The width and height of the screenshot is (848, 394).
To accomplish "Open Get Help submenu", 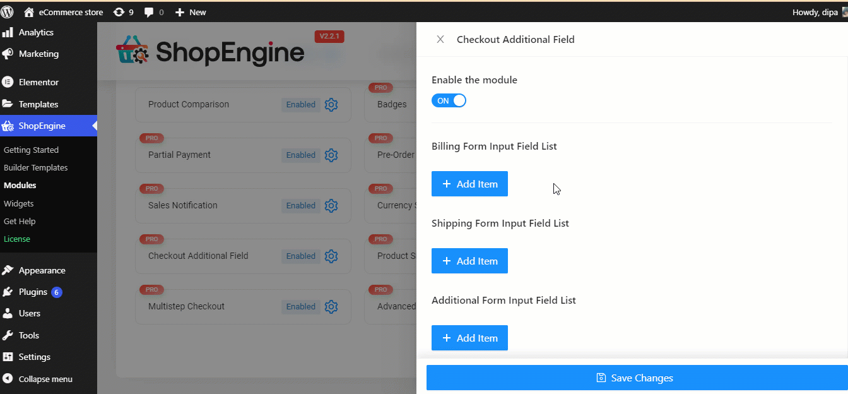I will [20, 221].
